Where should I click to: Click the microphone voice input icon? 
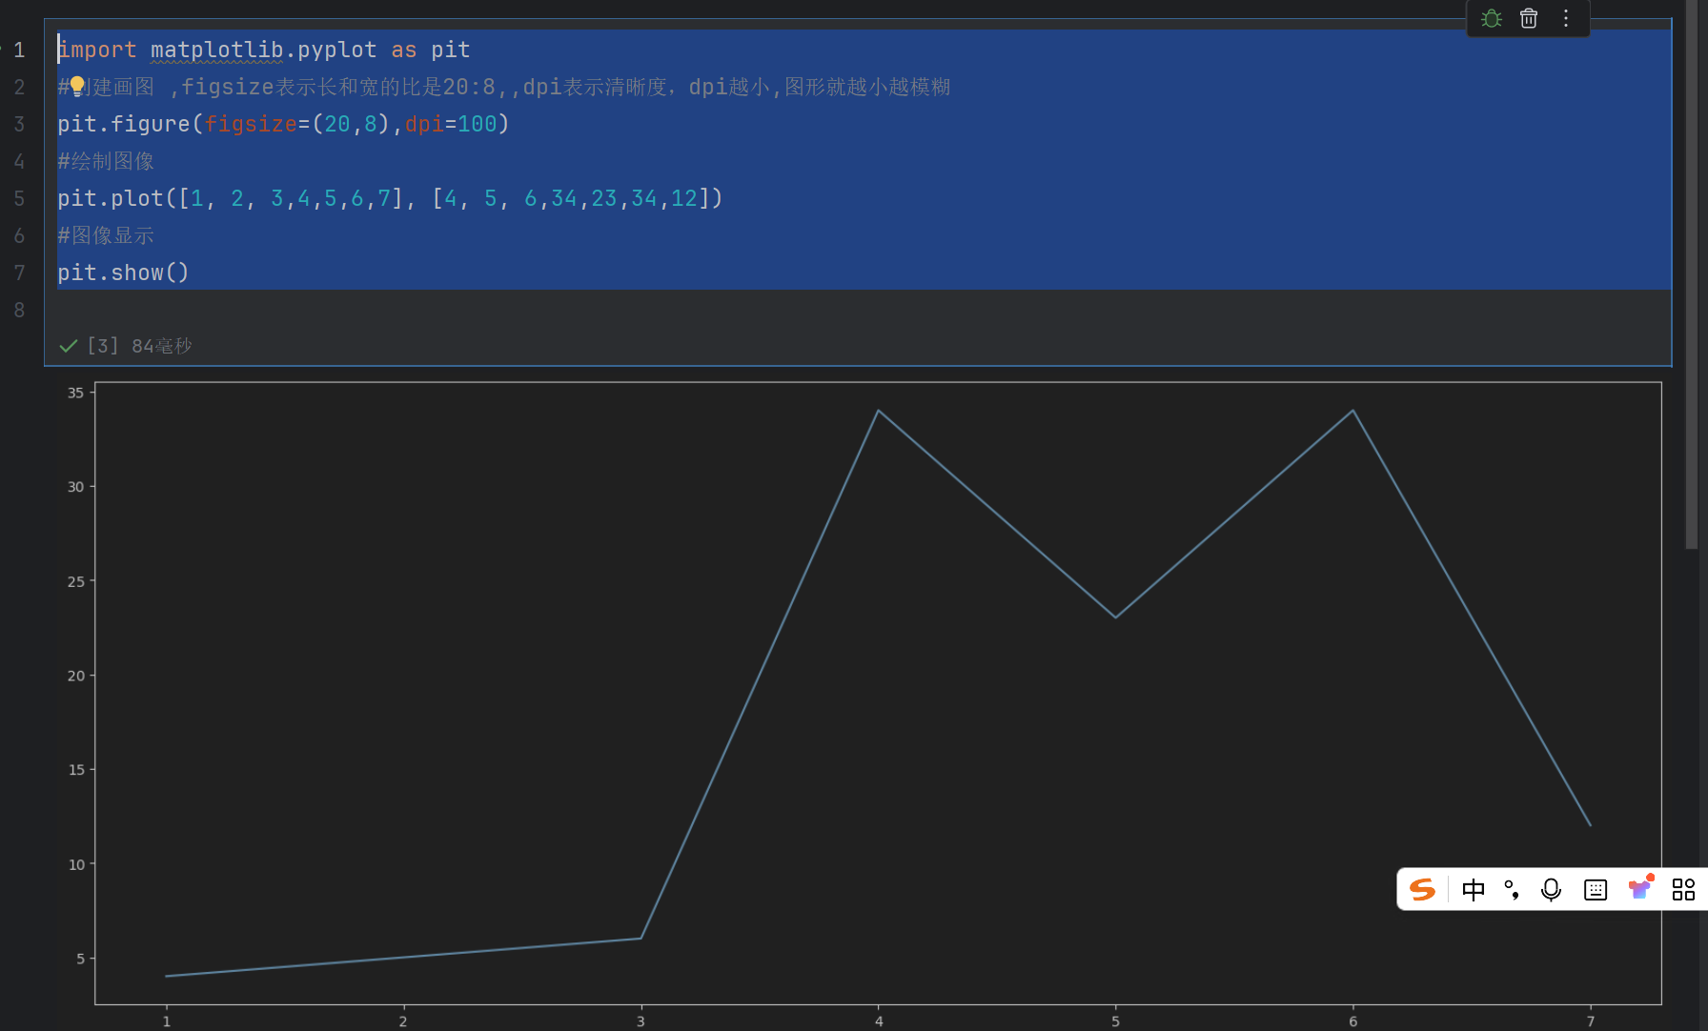(1552, 889)
